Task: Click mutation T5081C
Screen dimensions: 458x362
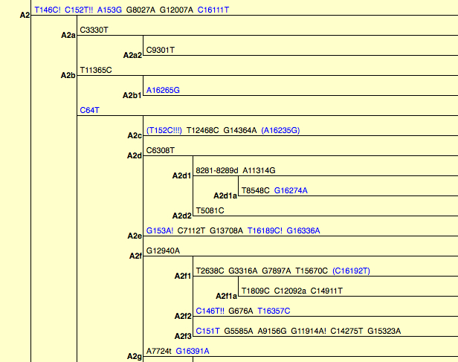Action: pos(210,210)
